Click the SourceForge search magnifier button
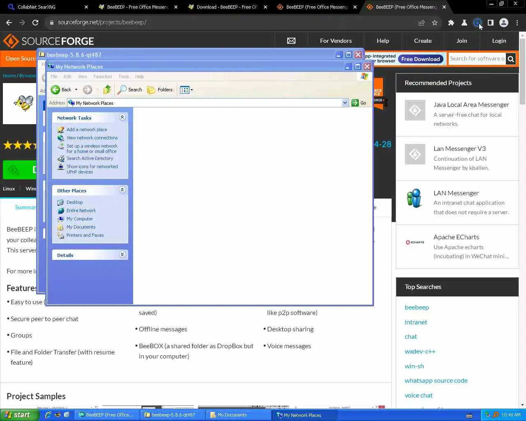Screen dimensions: 526x421 coord(511,59)
